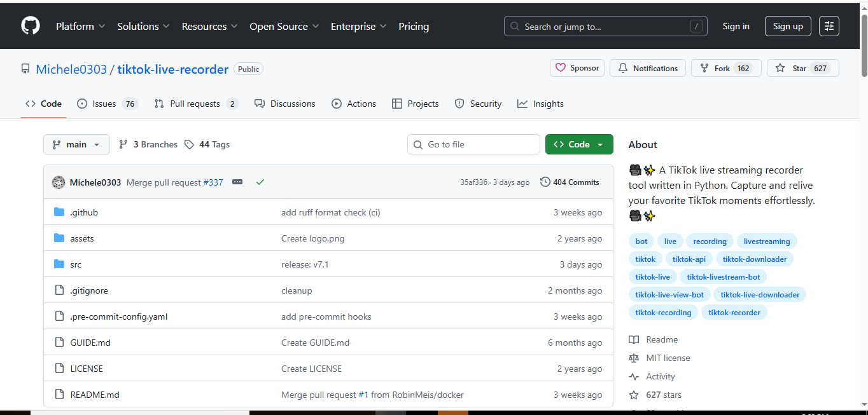Image resolution: width=868 pixels, height=415 pixels.
Task: Select the livestreaming topic tag
Action: 767,242
